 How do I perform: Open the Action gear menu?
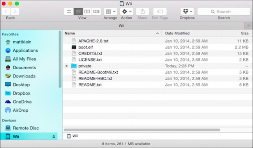[127, 12]
